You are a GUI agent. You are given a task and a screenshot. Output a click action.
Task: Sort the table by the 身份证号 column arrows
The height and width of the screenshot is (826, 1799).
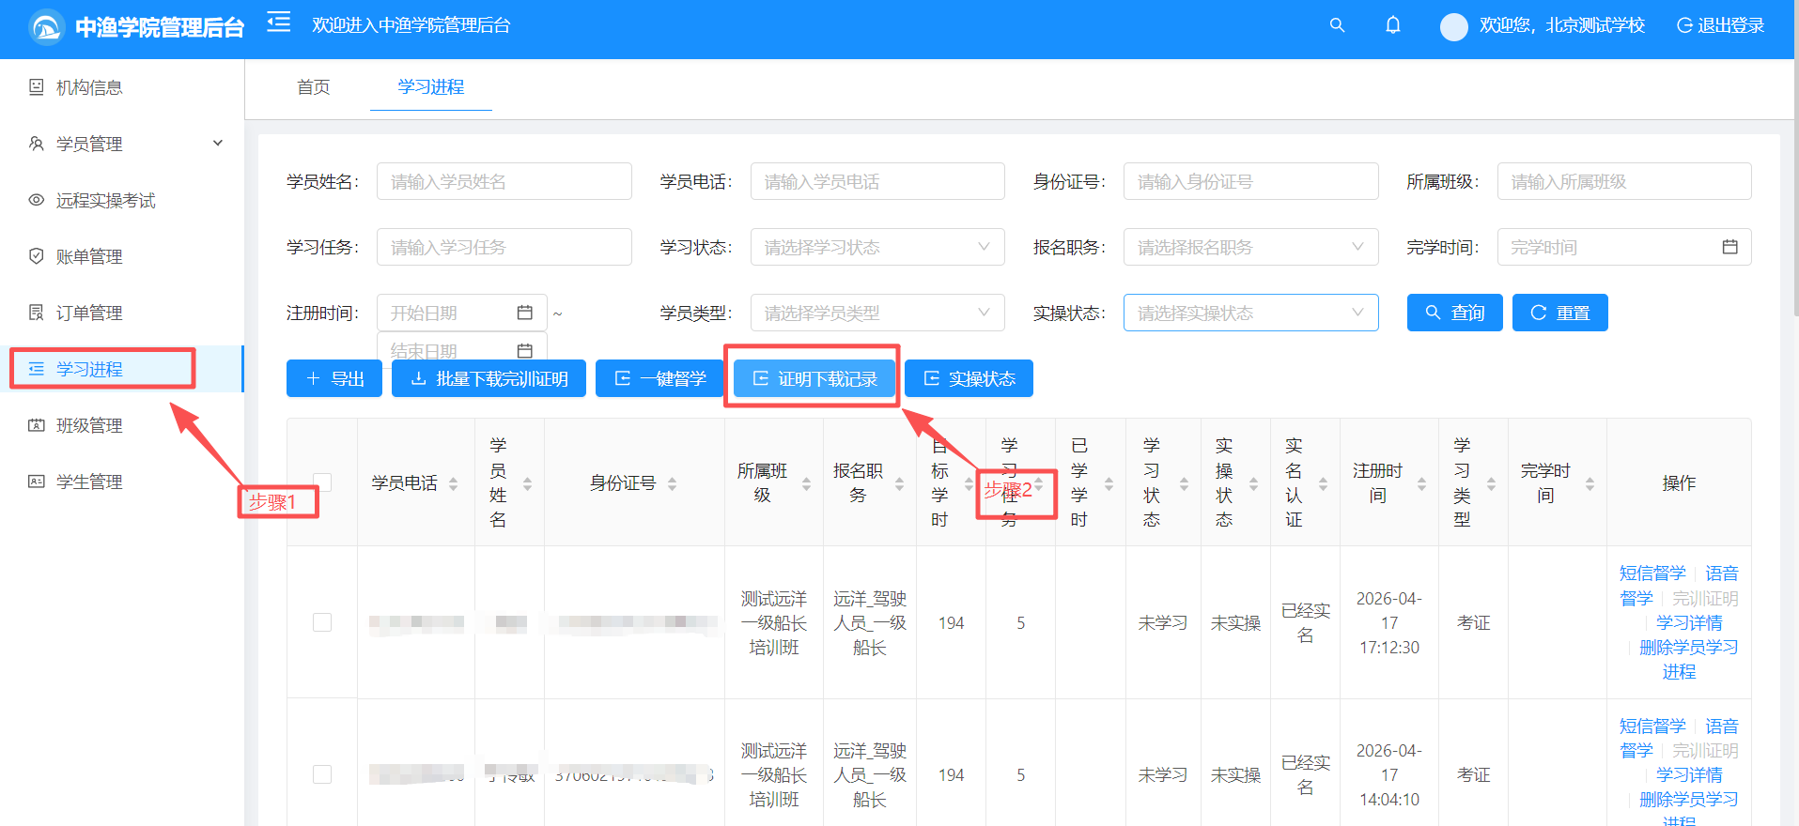672,483
